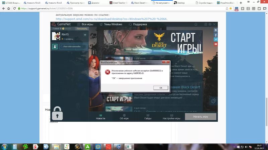Open the VK social icon in GameNet

click(216, 30)
